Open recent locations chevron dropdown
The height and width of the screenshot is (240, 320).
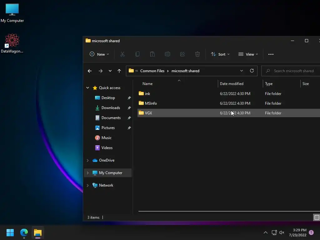pos(110,71)
